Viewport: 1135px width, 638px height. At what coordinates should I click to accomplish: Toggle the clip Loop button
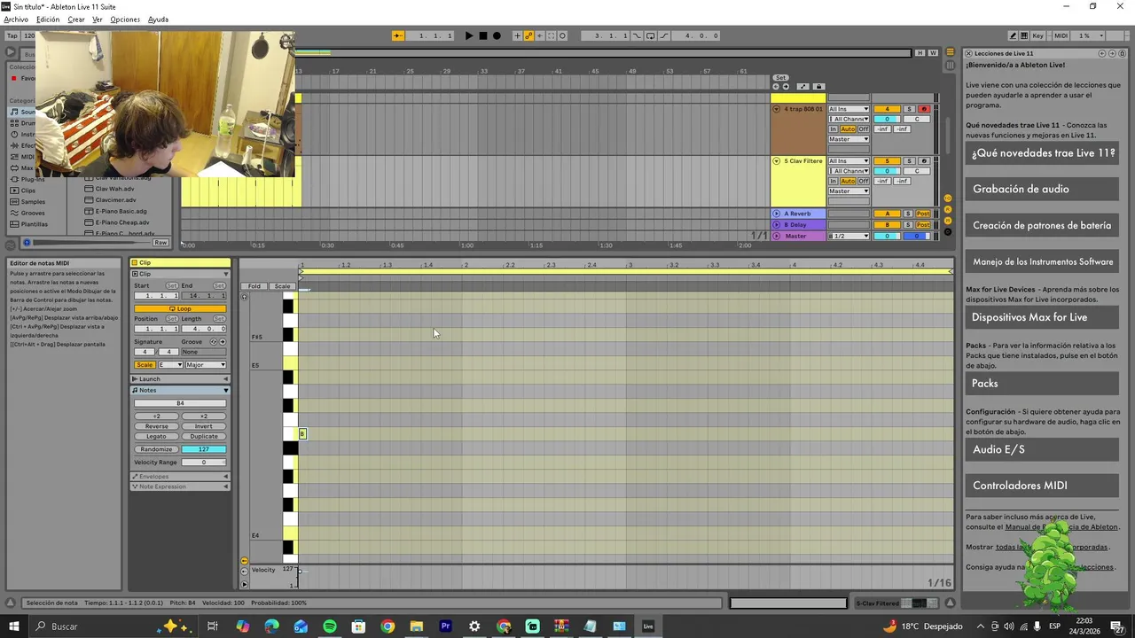click(x=180, y=308)
